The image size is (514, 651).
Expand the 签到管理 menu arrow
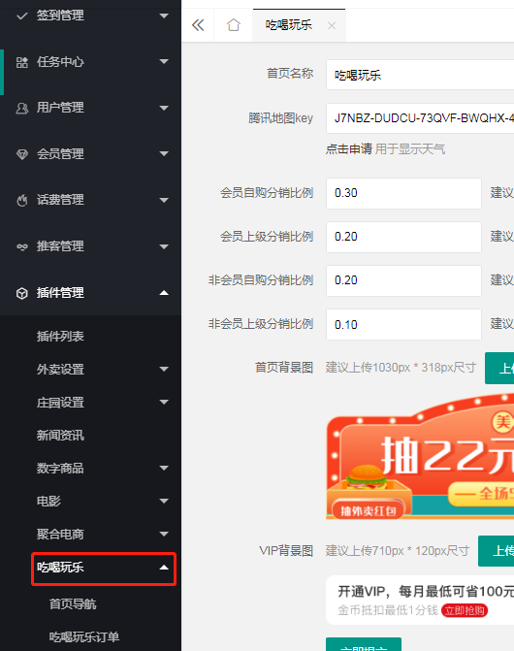[164, 16]
